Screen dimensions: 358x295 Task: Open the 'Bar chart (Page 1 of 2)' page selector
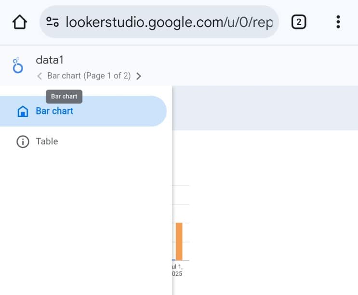point(89,76)
